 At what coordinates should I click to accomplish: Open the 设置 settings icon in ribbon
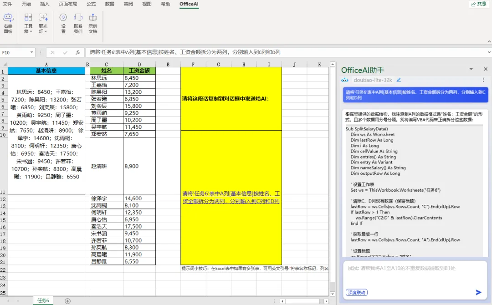coord(63,23)
